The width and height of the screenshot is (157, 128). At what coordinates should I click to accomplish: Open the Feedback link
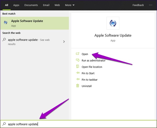(x=138, y=5)
